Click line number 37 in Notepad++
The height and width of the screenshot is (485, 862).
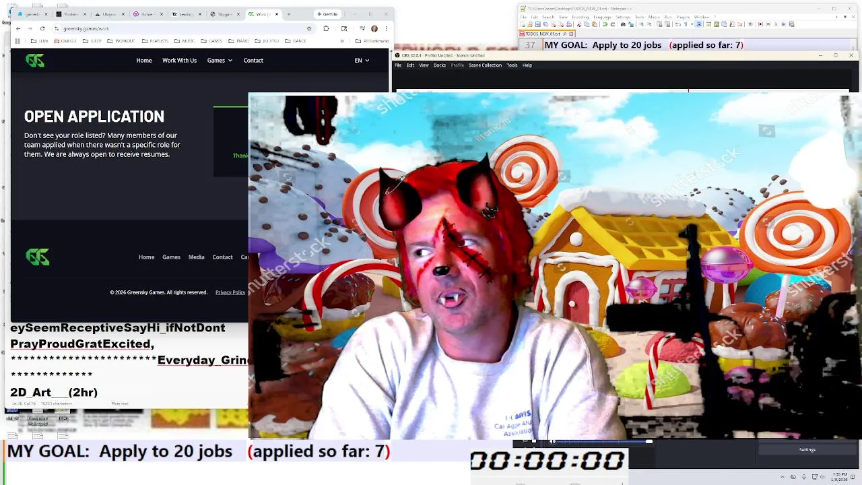[530, 45]
